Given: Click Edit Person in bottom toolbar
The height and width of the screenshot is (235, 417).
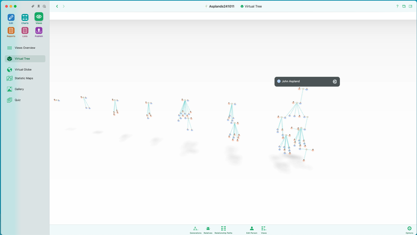Looking at the screenshot, I should point(251,230).
